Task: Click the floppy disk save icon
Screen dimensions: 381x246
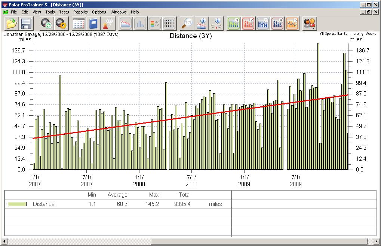Action: 26,24
